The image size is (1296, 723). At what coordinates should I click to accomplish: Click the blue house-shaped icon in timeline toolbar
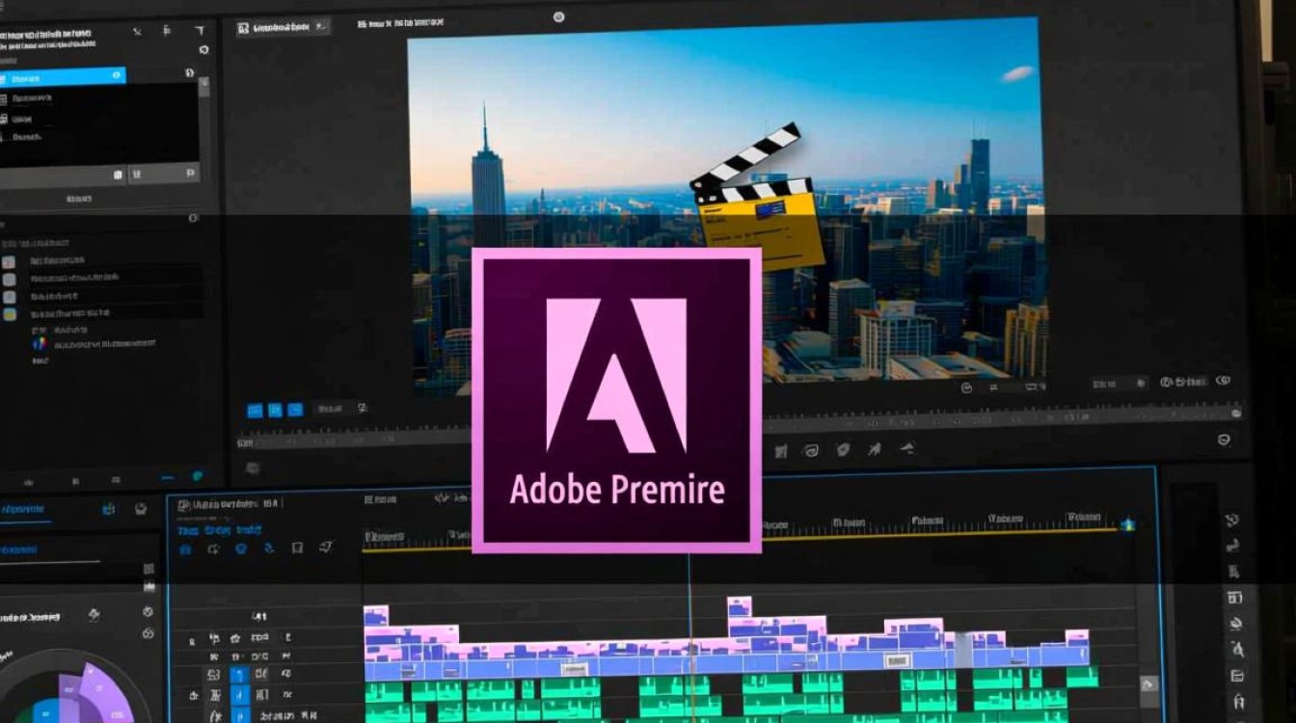coord(185,549)
